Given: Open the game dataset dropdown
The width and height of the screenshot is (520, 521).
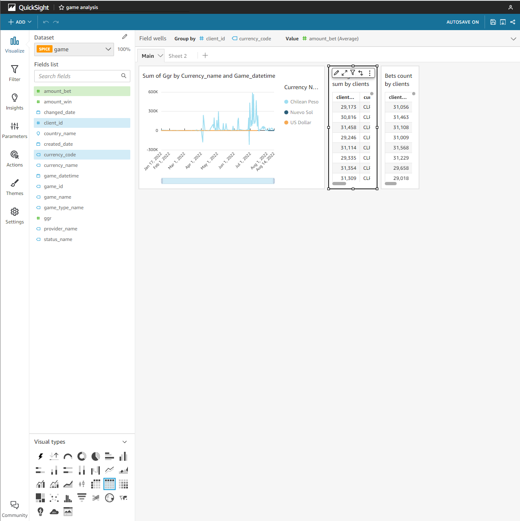Looking at the screenshot, I should coord(74,49).
